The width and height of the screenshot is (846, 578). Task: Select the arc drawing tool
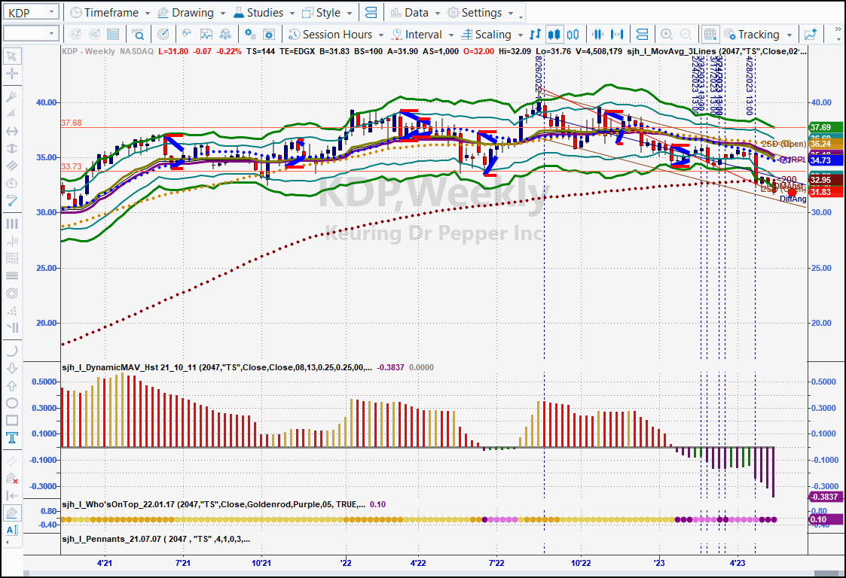12,351
